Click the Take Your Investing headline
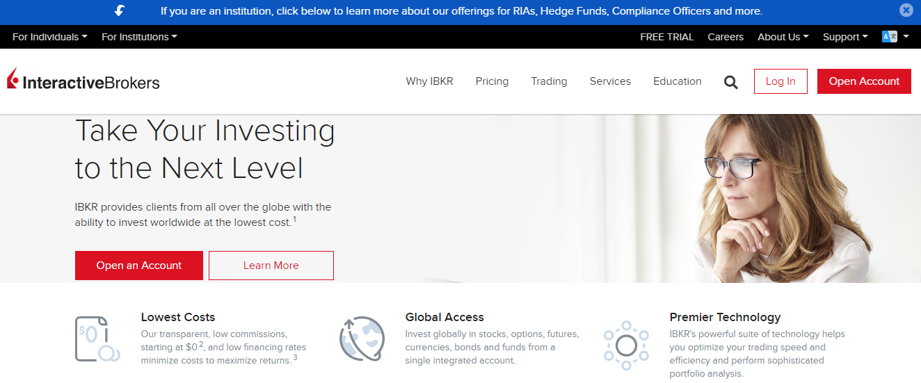Image resolution: width=921 pixels, height=383 pixels. pos(205,149)
